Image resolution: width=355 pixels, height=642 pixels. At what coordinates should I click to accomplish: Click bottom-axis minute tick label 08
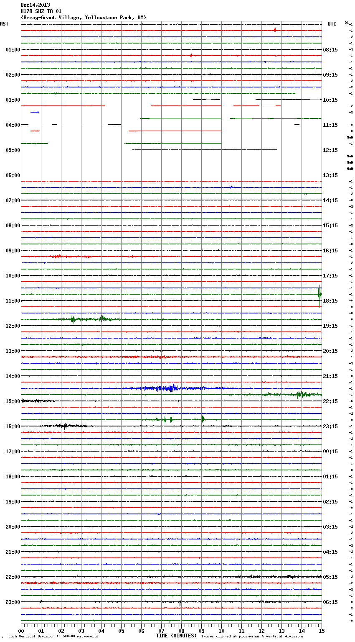coord(181,631)
